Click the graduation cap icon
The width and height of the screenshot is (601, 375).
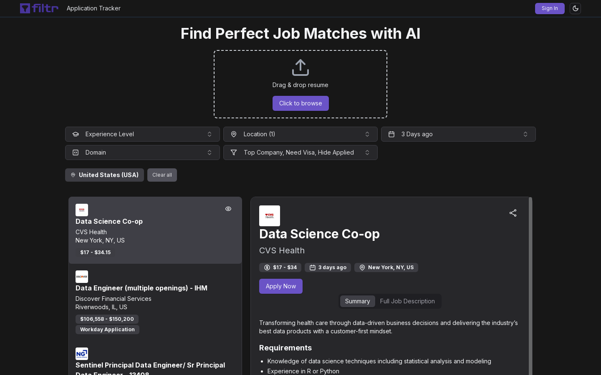point(76,134)
